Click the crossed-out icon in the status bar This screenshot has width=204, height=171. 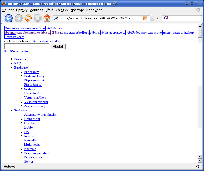pos(198,166)
